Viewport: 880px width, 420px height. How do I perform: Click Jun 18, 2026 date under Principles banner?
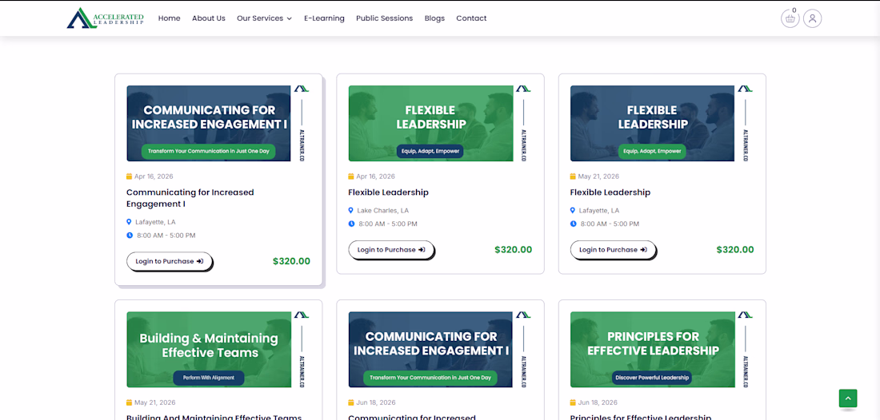pos(598,402)
